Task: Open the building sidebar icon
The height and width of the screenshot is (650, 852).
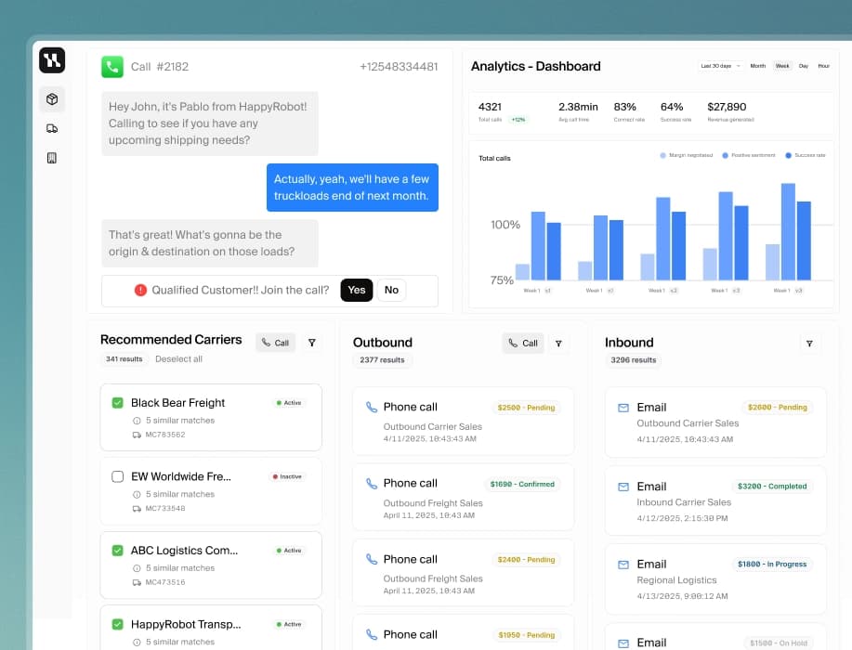Action: [52, 158]
